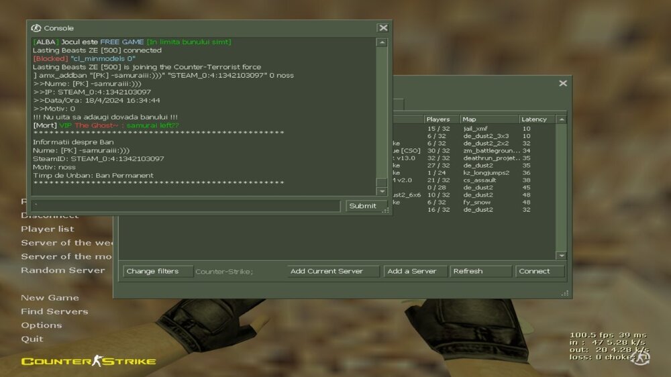671x377 pixels.
Task: Click the console scrollbar up arrow
Action: (382, 42)
